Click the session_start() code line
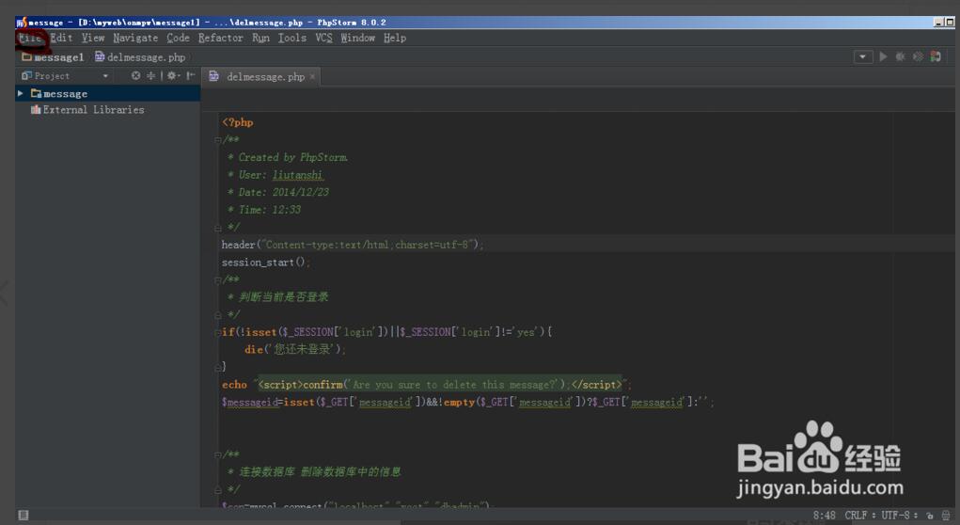 point(266,262)
